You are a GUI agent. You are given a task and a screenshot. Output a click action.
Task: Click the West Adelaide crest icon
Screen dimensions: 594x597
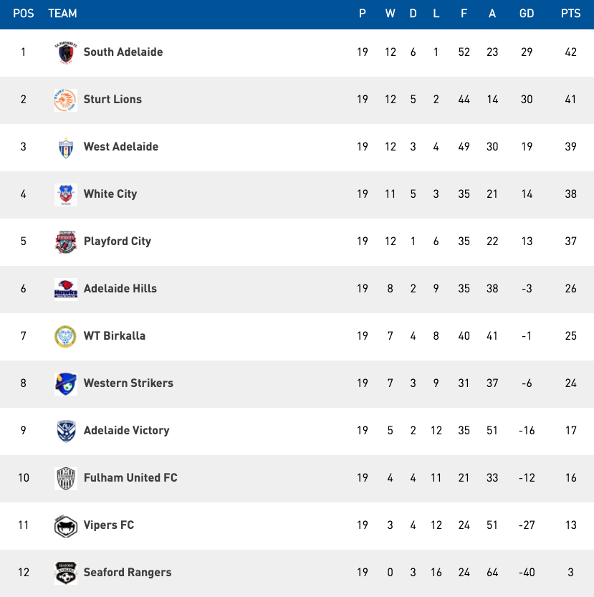pos(65,147)
